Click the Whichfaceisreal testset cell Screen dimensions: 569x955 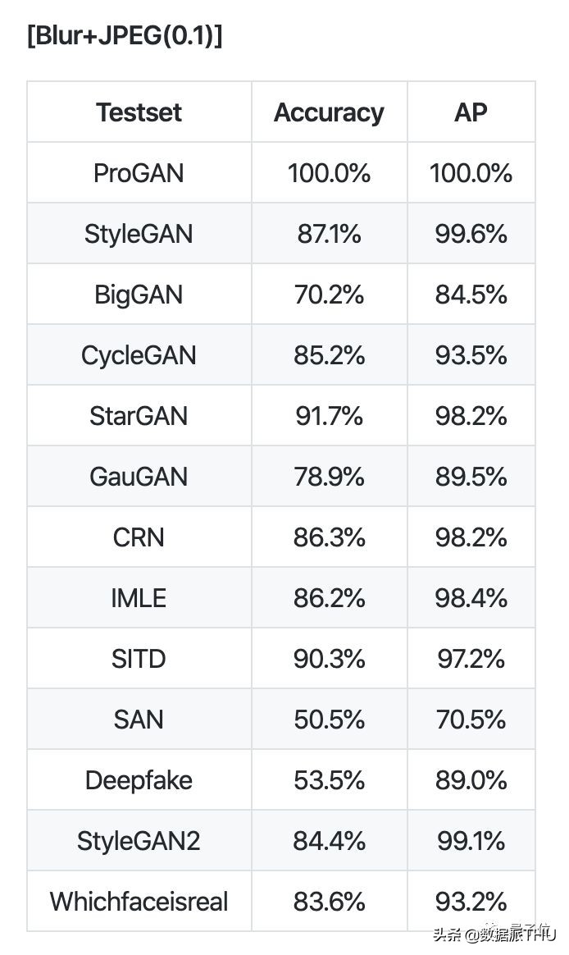tap(139, 902)
